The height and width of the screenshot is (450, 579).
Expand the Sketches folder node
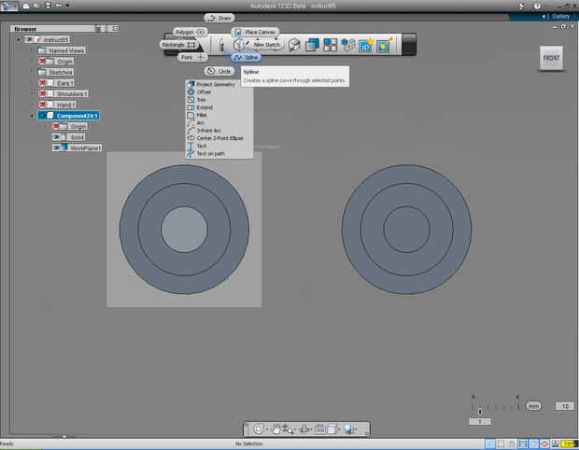[x=32, y=72]
